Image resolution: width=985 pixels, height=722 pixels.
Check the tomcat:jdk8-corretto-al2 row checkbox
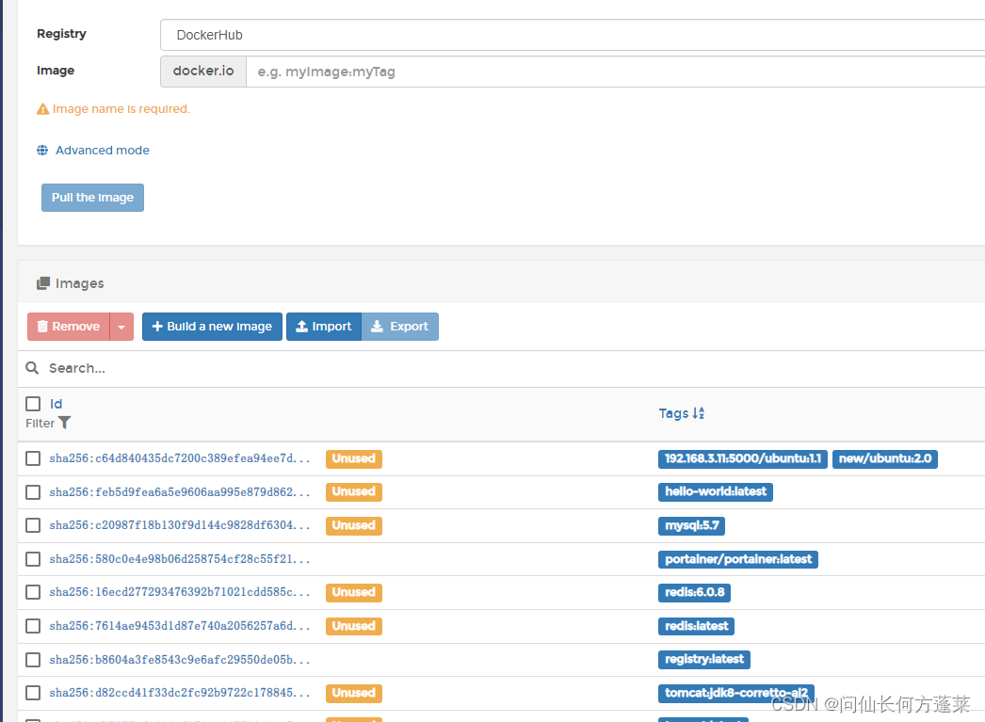33,693
